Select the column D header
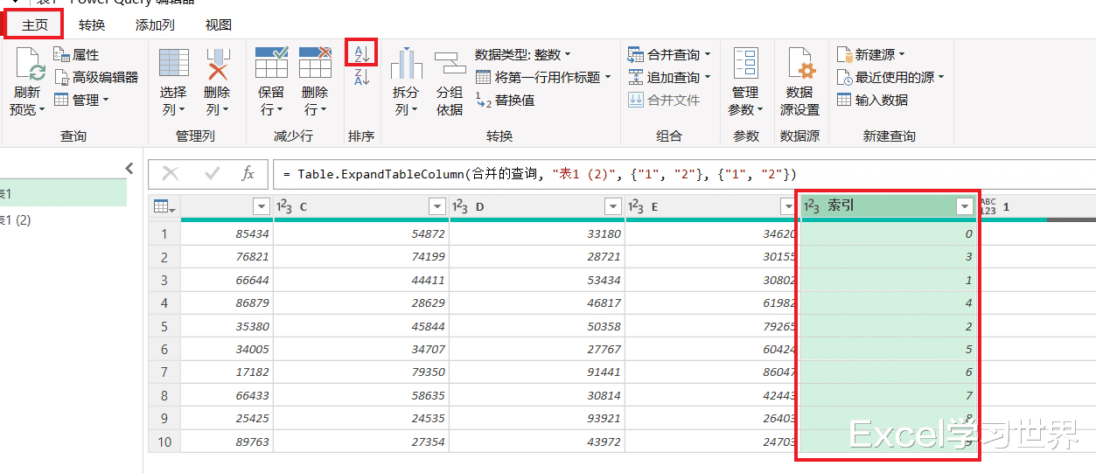 coord(537,206)
